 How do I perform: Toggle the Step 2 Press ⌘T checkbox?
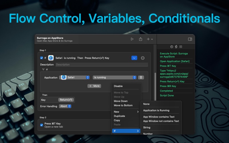click(x=42, y=125)
